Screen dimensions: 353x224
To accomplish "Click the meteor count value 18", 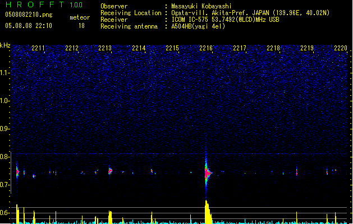I will click(82, 26).
